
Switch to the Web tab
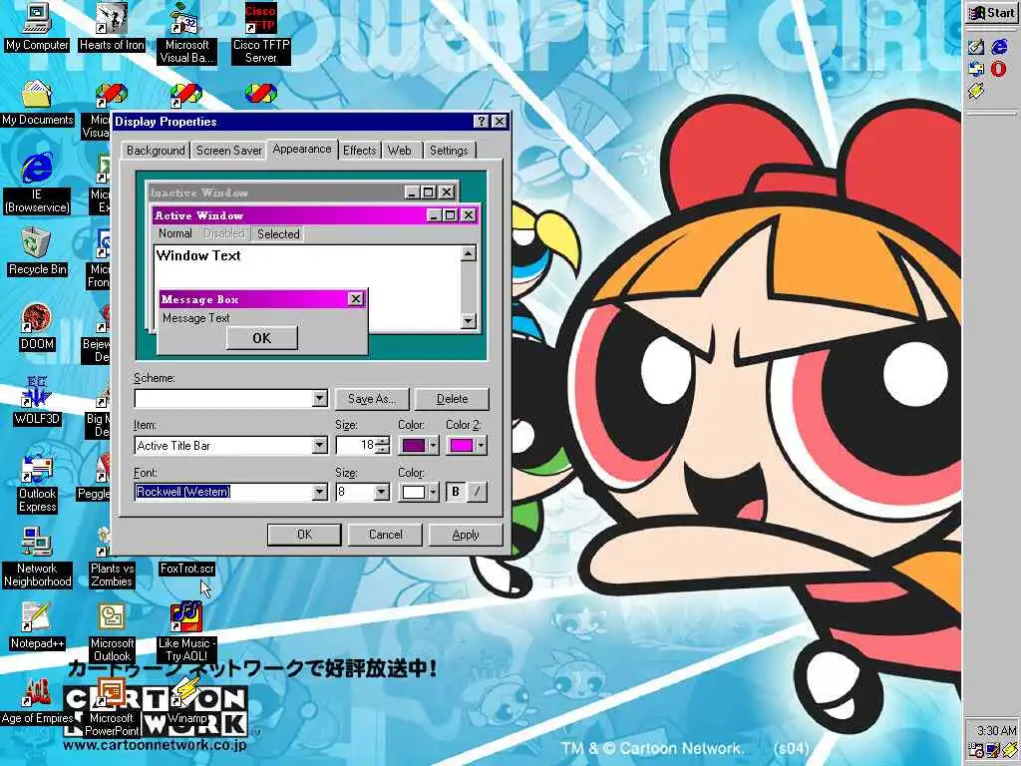click(x=400, y=151)
